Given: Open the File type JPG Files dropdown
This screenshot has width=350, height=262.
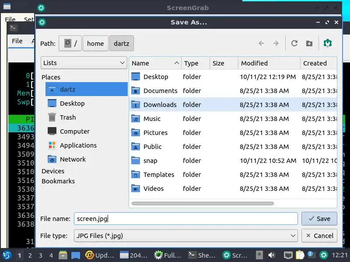Looking at the screenshot, I should pyautogui.click(x=185, y=236).
